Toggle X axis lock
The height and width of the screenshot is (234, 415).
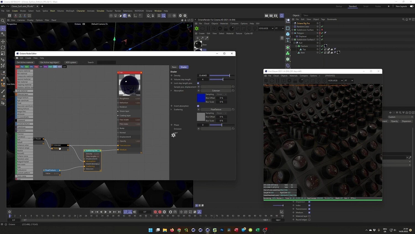click(15, 16)
